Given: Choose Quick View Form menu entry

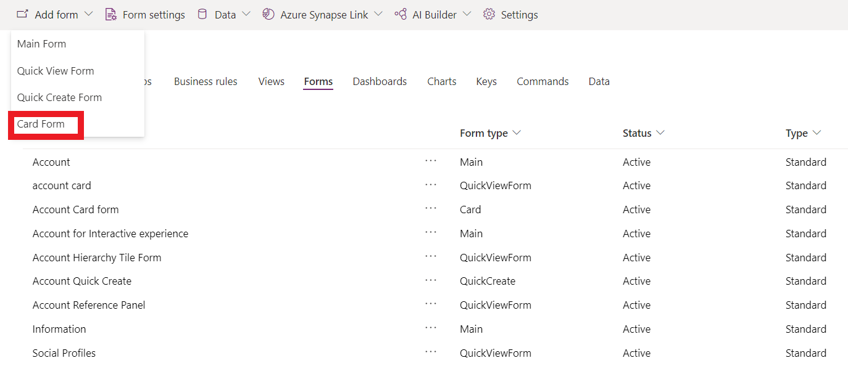Looking at the screenshot, I should [x=56, y=71].
